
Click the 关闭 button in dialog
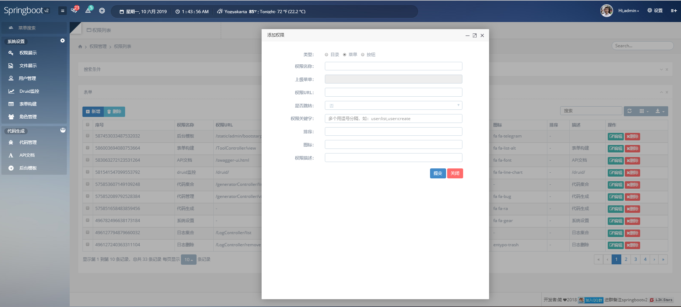455,173
